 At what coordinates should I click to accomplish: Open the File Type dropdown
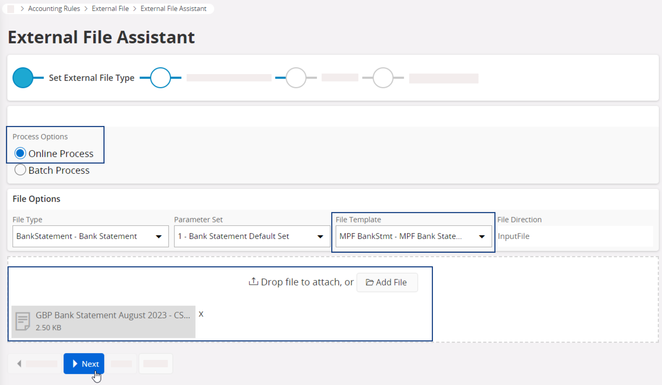click(90, 236)
